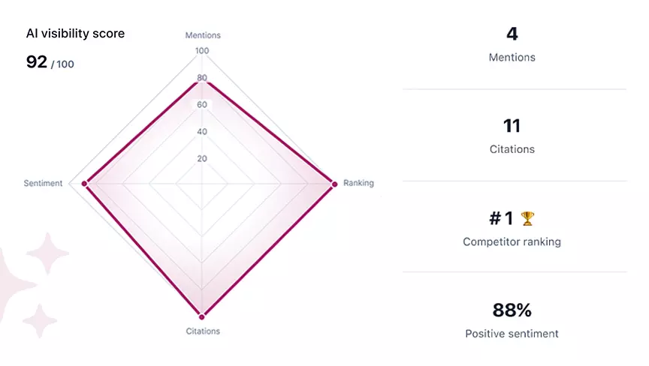Click the 20 tick label on the radar axis
The image size is (649, 366).
[x=202, y=158]
